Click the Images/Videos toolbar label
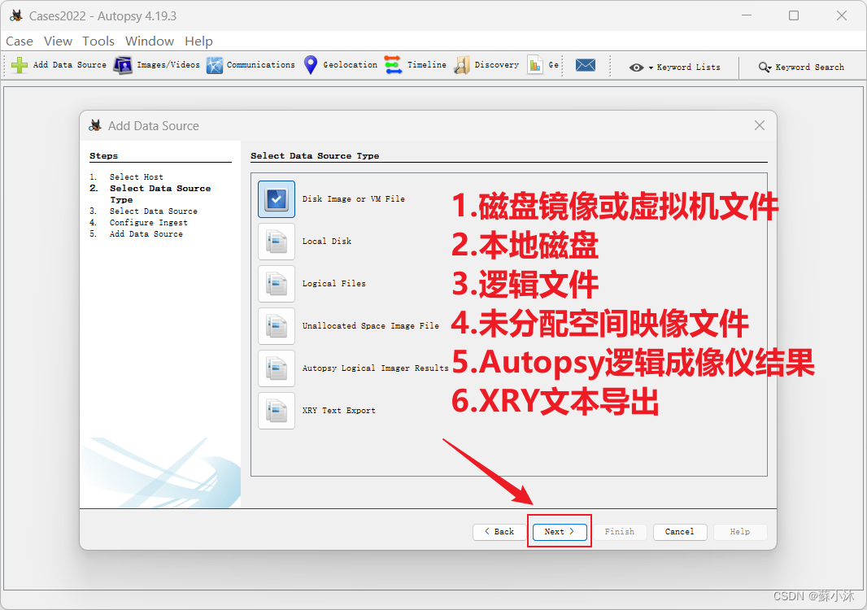Image resolution: width=867 pixels, height=610 pixels. coord(168,65)
